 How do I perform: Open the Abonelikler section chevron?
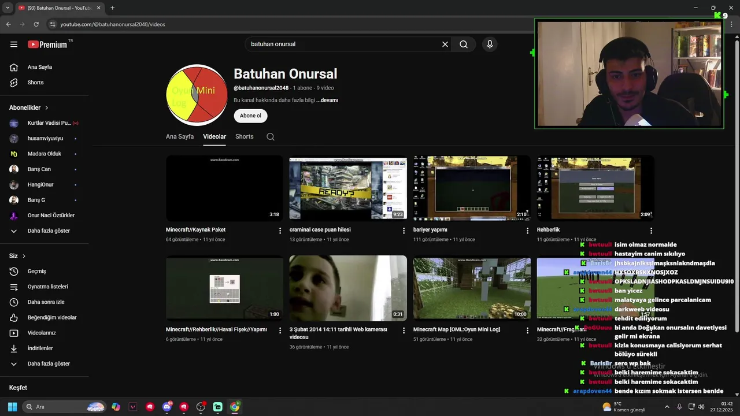(47, 108)
